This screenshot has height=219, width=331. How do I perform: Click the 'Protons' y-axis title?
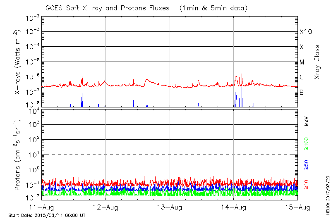(x=18, y=155)
